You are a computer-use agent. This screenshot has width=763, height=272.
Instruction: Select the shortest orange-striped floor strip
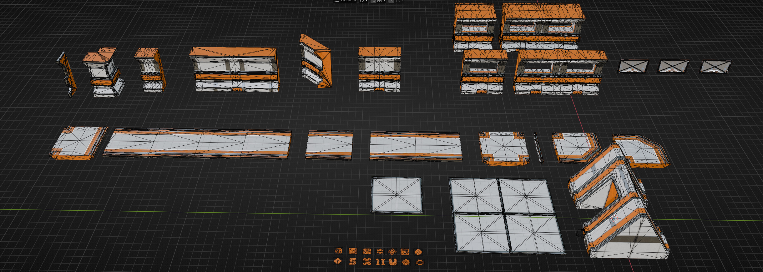click(329, 145)
